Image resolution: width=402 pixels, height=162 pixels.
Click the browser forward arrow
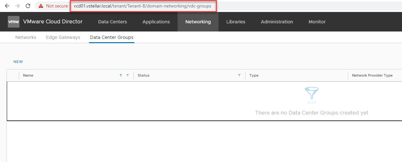[x=18, y=6]
